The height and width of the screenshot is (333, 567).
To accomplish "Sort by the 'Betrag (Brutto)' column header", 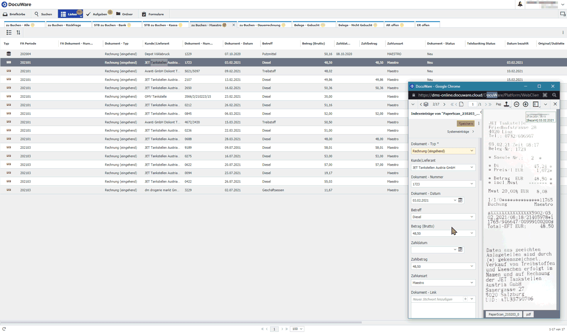I will 313,43.
